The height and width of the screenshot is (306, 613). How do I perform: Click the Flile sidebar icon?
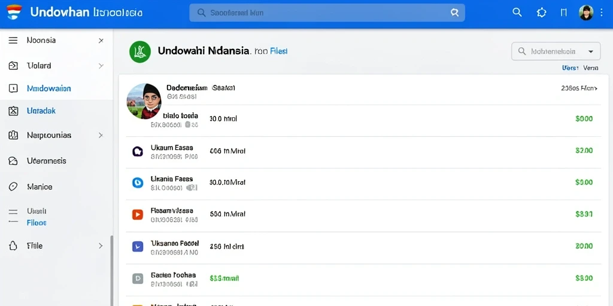(x=13, y=246)
